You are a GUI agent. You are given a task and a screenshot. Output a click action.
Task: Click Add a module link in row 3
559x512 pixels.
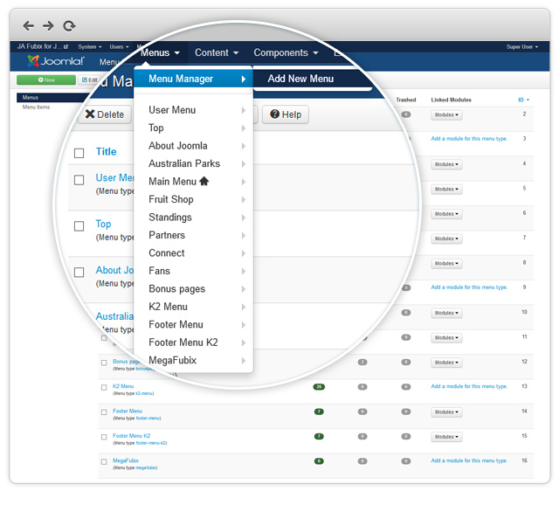(x=469, y=139)
